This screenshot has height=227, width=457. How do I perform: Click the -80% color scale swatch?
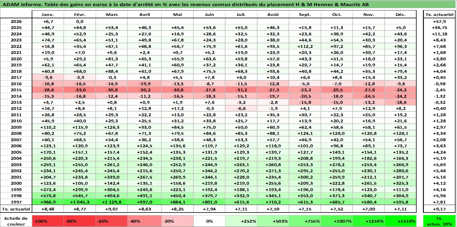[x=80, y=221]
